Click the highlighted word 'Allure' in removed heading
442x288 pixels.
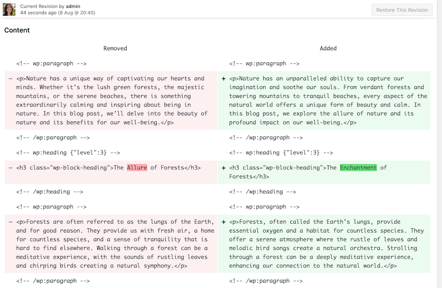point(137,168)
